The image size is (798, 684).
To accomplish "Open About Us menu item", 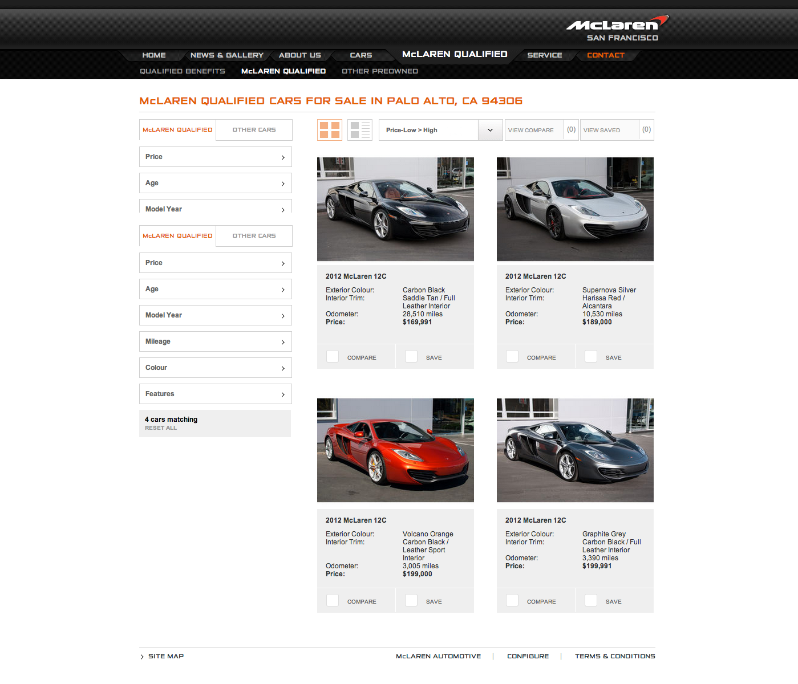I will 300,55.
